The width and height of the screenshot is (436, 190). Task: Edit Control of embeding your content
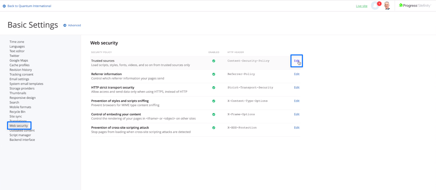[x=297, y=114]
